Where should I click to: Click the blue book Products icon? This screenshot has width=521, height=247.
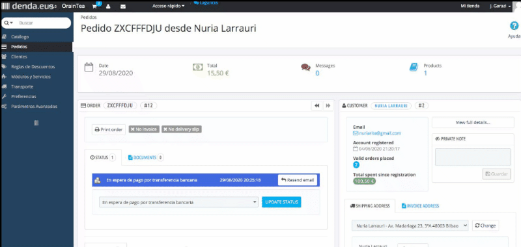coord(414,68)
